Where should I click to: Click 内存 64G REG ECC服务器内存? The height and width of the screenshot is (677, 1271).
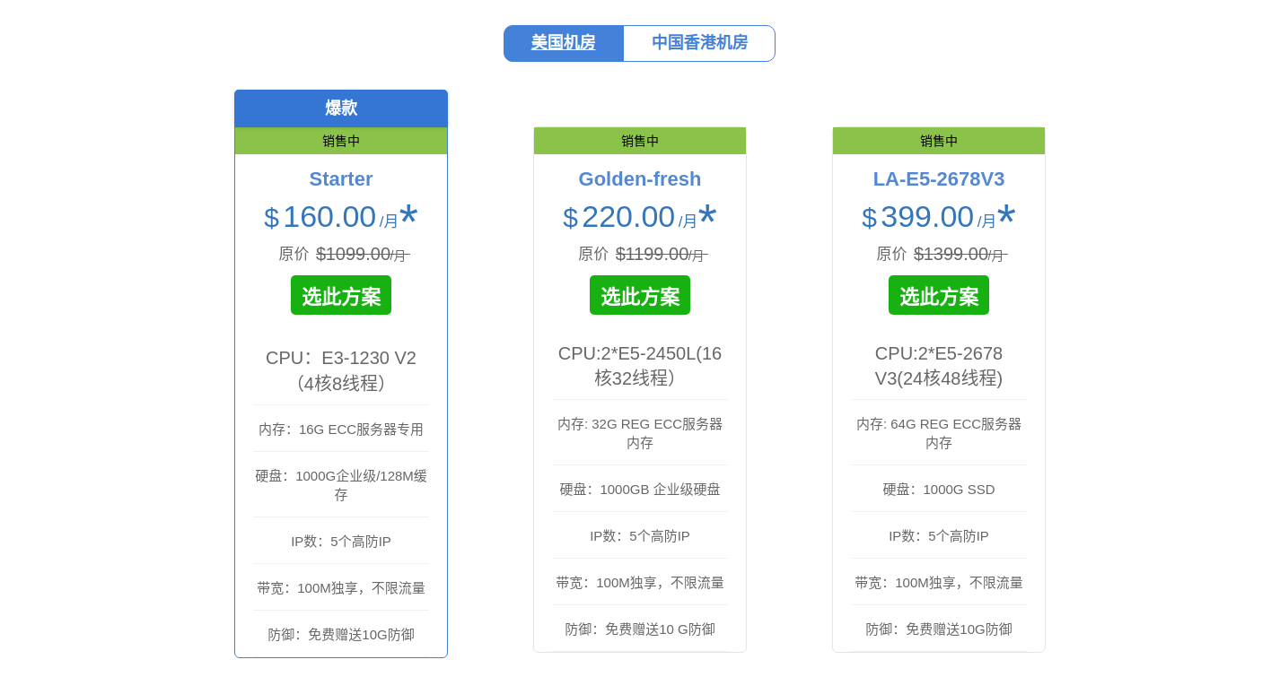939,433
